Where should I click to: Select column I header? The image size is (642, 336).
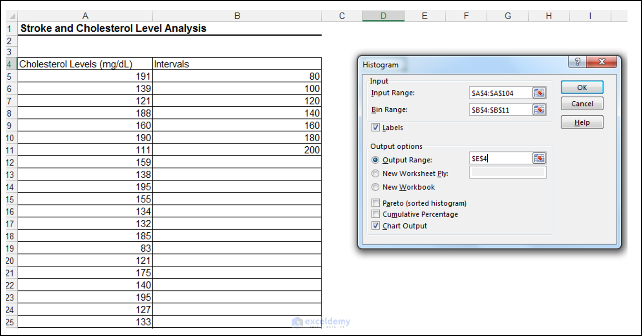pos(590,16)
